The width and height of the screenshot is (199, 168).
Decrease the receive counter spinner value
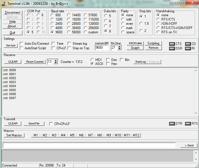coord(56,63)
